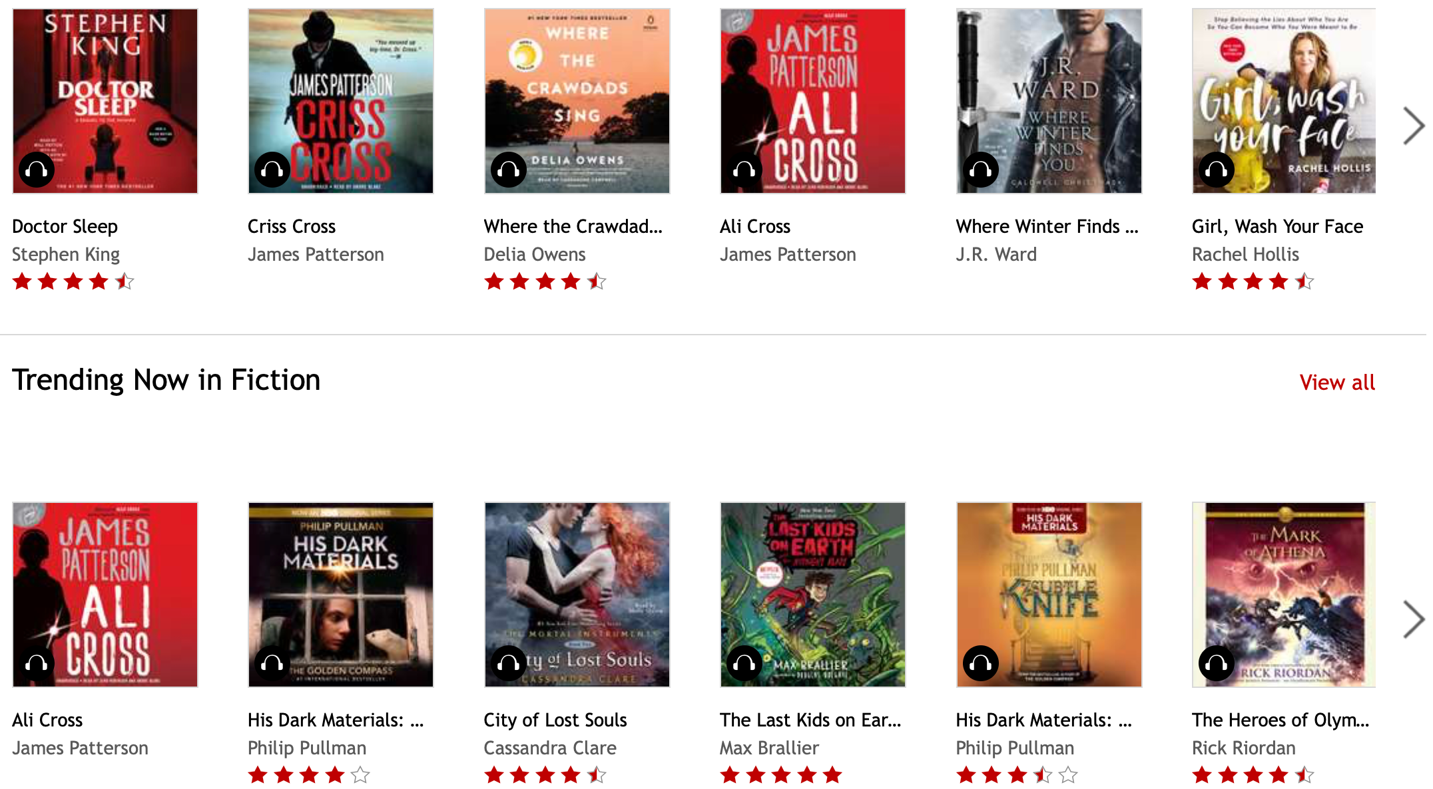Show more Trending Fiction with the right chevron
This screenshot has height=789, width=1433.
click(1413, 619)
